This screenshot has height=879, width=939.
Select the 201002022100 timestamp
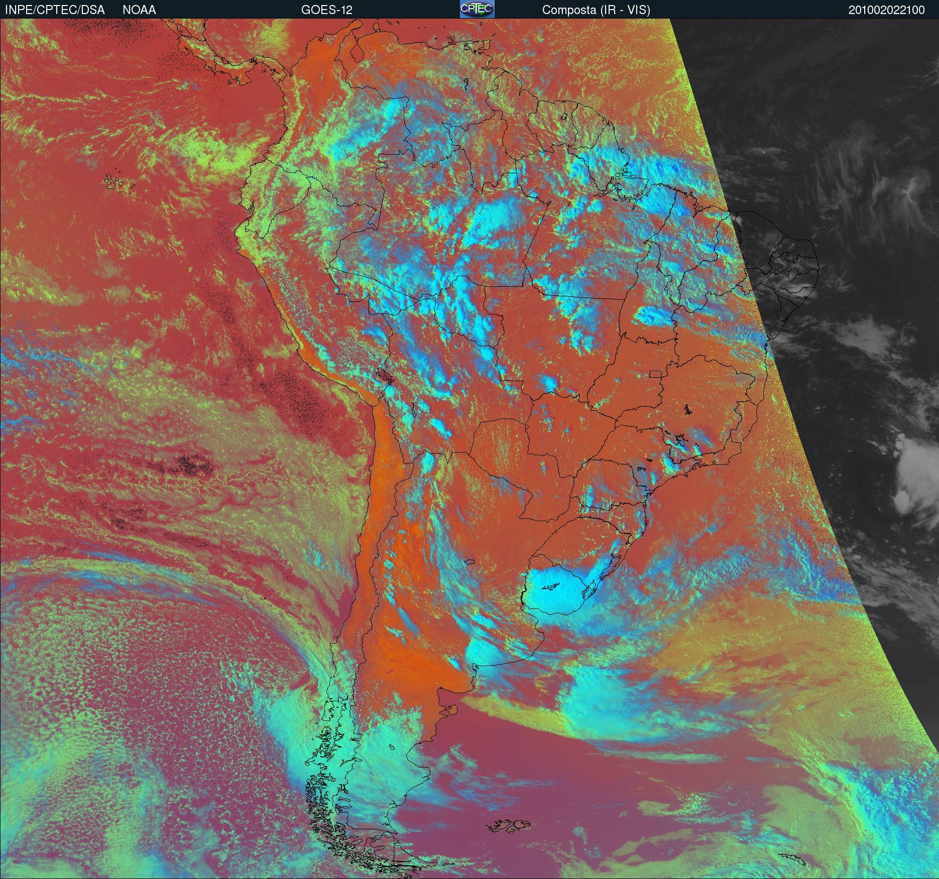click(887, 10)
